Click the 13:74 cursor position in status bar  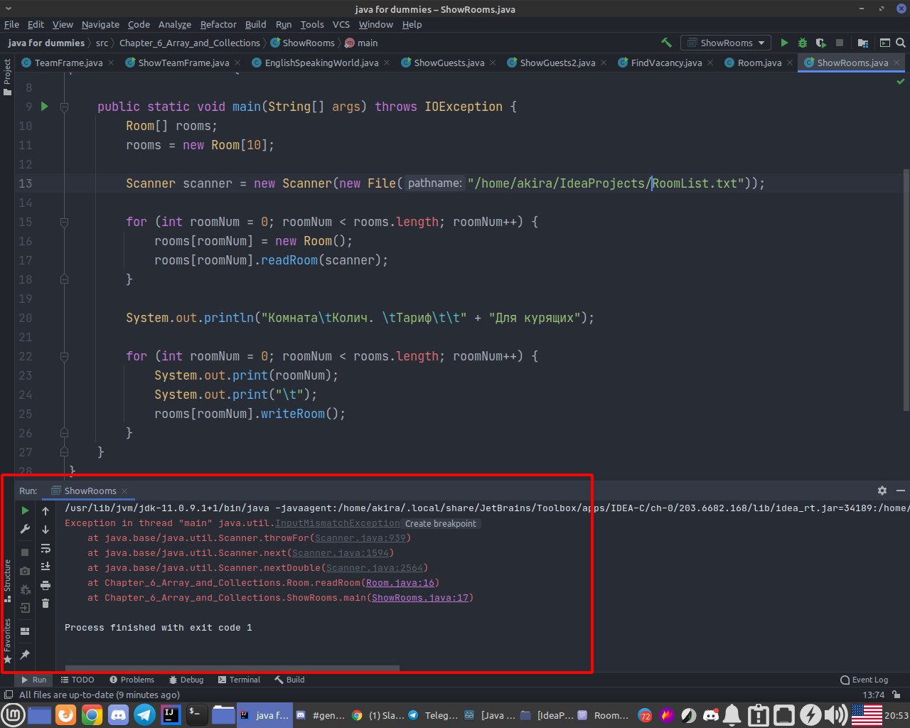coord(873,695)
